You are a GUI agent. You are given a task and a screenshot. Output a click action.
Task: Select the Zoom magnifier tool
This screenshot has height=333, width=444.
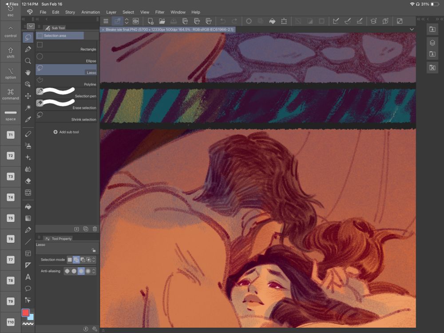pos(28,61)
